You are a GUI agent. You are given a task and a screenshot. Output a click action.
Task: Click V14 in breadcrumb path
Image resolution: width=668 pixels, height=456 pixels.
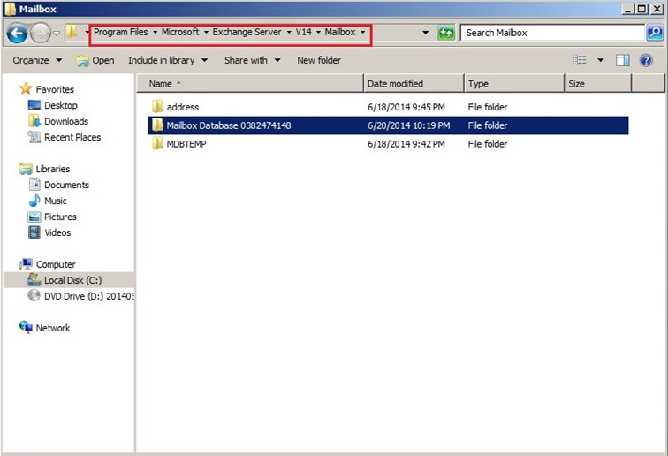click(x=303, y=32)
